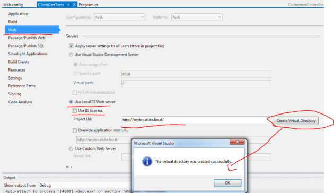Open the Application properties page
The image size is (334, 193).
pyautogui.click(x=18, y=14)
